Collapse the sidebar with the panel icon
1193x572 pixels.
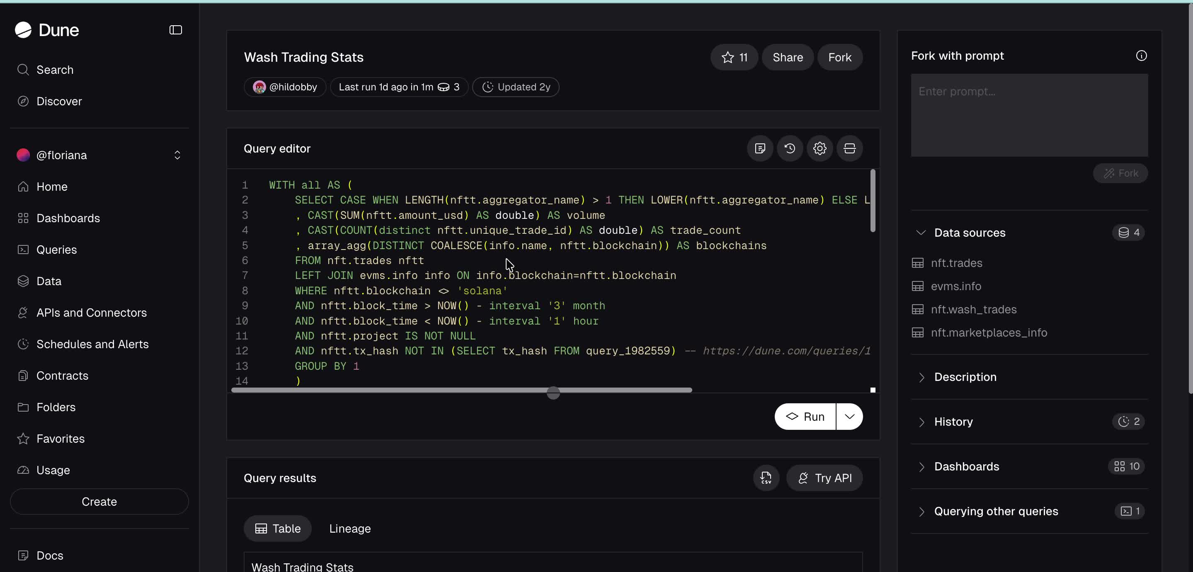pos(175,30)
